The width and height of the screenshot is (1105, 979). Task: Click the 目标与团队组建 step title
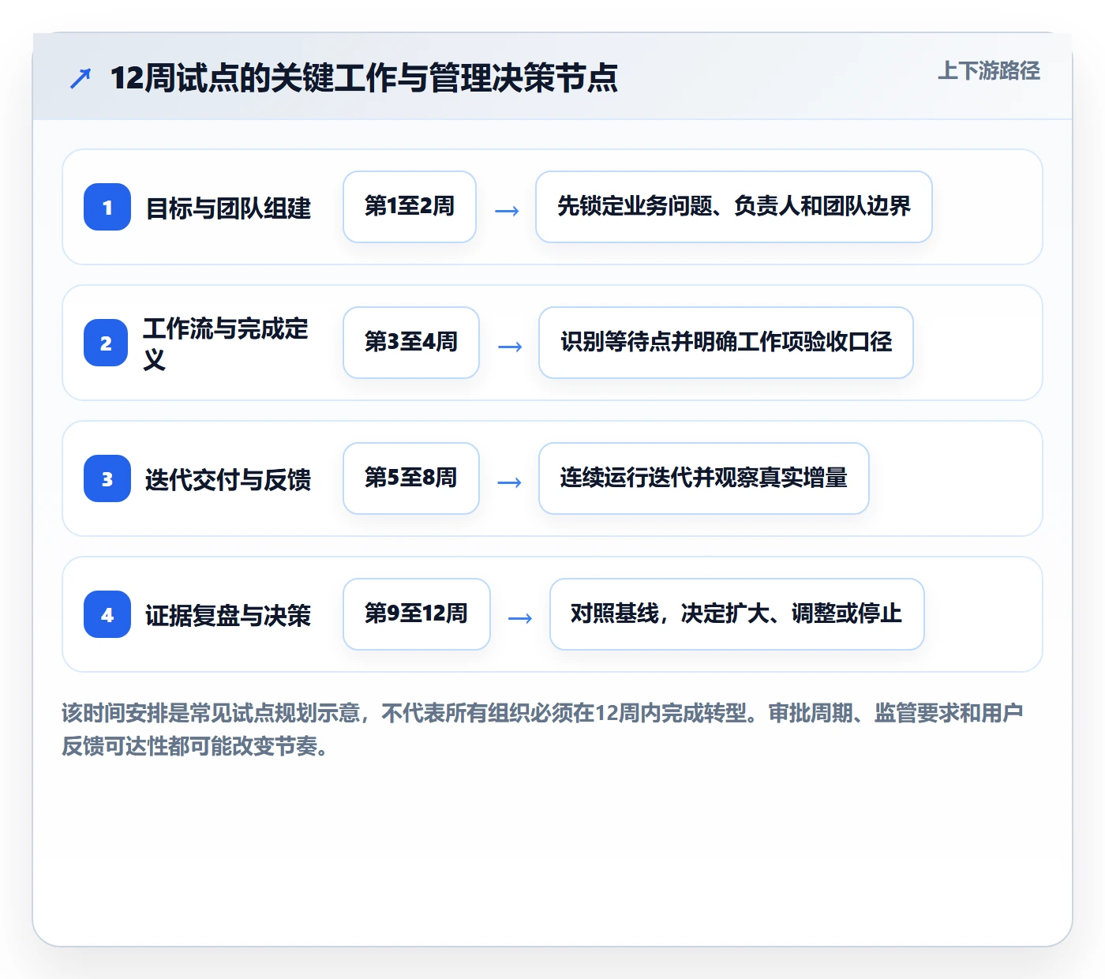click(x=228, y=208)
